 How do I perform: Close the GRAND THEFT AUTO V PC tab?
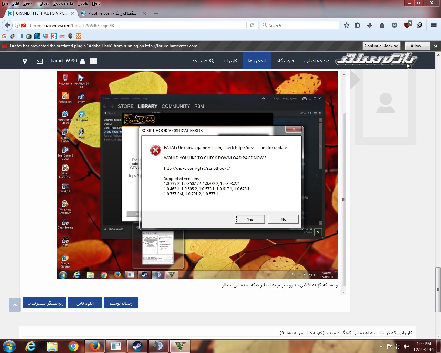(72, 13)
